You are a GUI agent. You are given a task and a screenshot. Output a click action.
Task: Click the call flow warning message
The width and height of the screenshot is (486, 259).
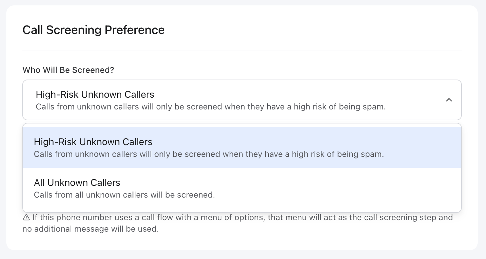(x=237, y=223)
